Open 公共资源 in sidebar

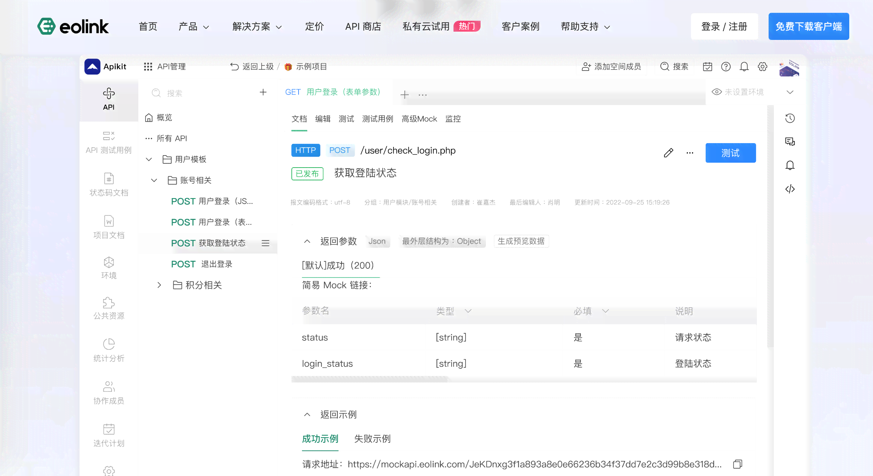109,308
